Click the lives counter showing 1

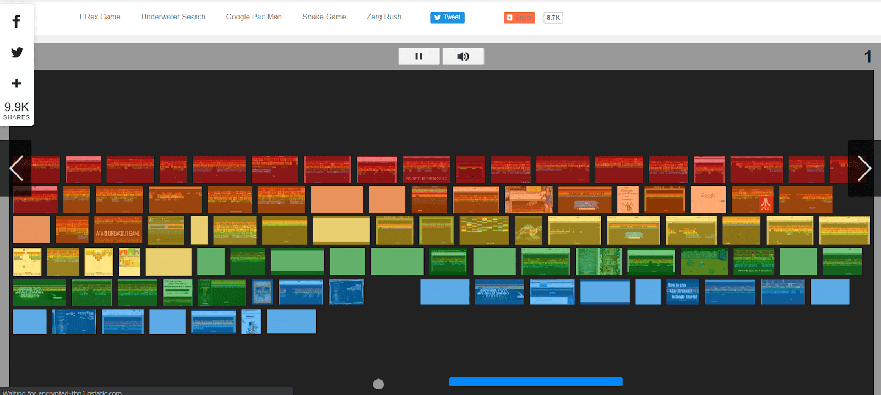tap(867, 57)
